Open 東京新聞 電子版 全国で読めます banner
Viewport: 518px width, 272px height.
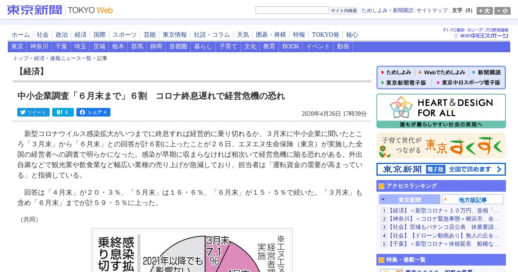[441, 169]
